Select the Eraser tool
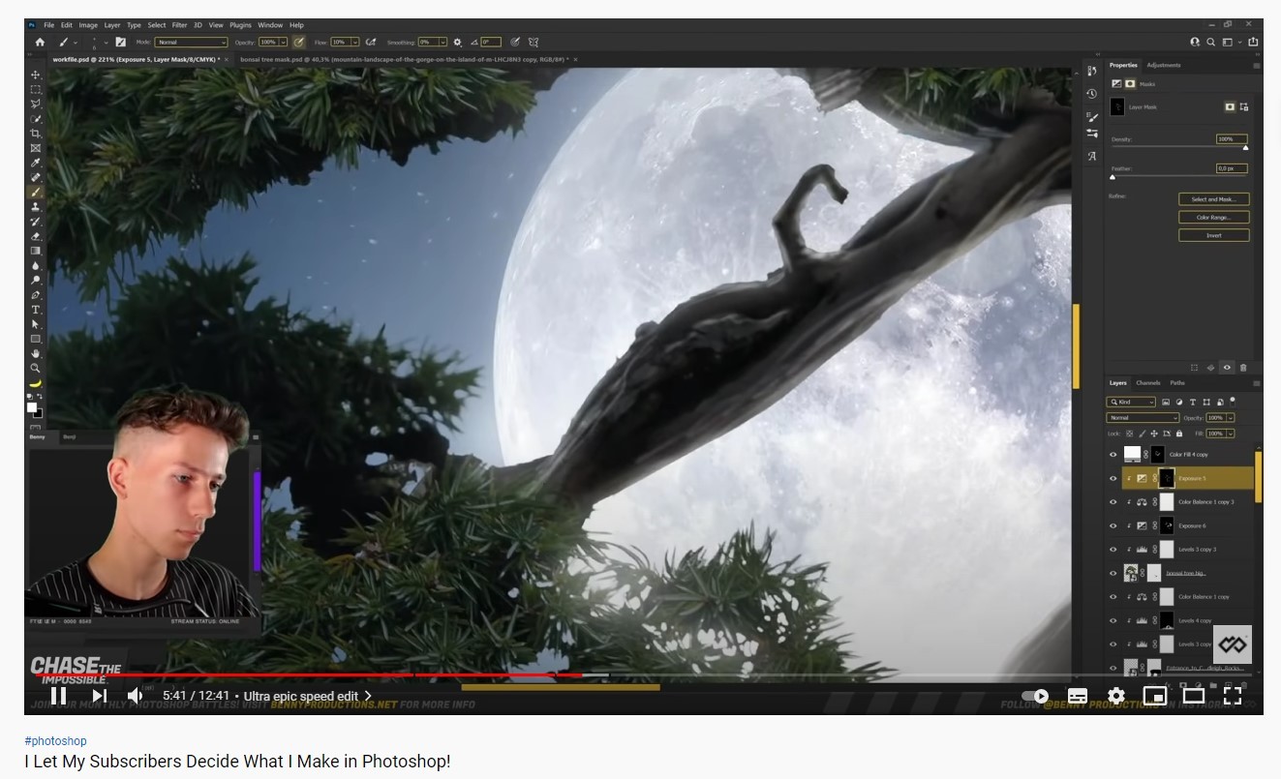 (36, 236)
